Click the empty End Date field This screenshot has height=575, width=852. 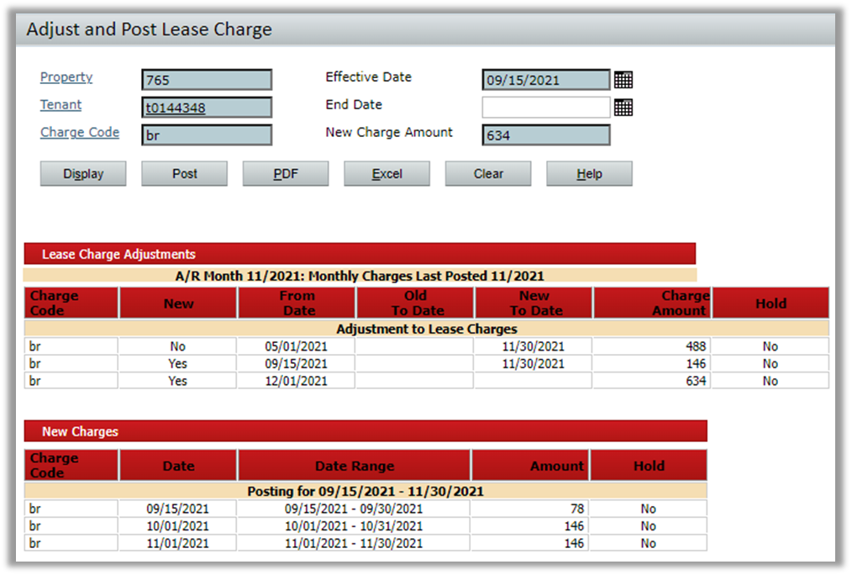point(544,107)
